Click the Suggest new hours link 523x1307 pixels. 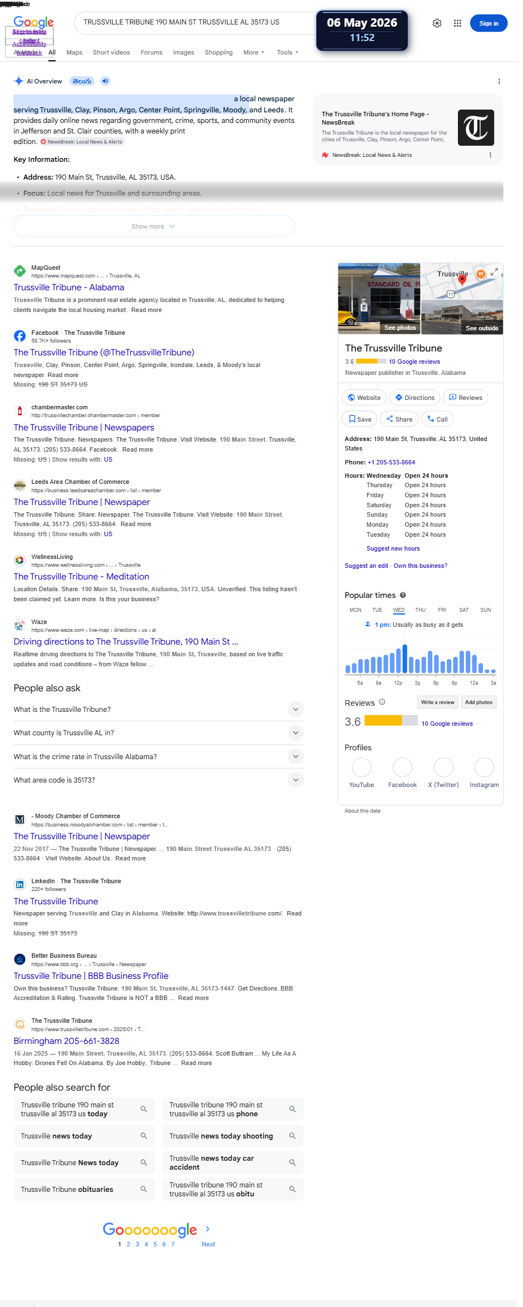(x=393, y=548)
